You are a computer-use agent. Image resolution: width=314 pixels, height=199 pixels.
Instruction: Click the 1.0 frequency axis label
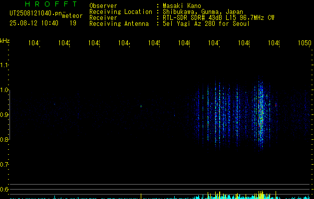pyautogui.click(x=4, y=90)
